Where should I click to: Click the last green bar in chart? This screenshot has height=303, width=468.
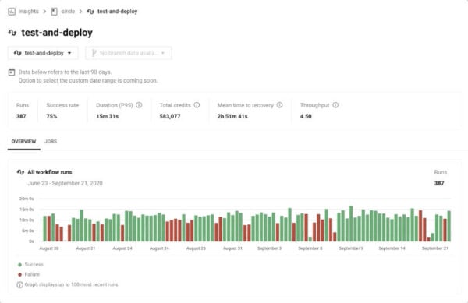point(449,226)
